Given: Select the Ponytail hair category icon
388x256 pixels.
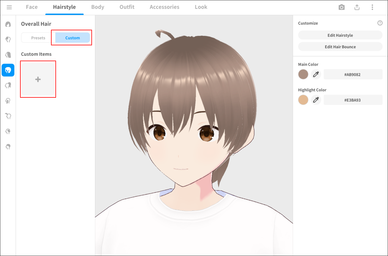Looking at the screenshot, I should click(8, 85).
